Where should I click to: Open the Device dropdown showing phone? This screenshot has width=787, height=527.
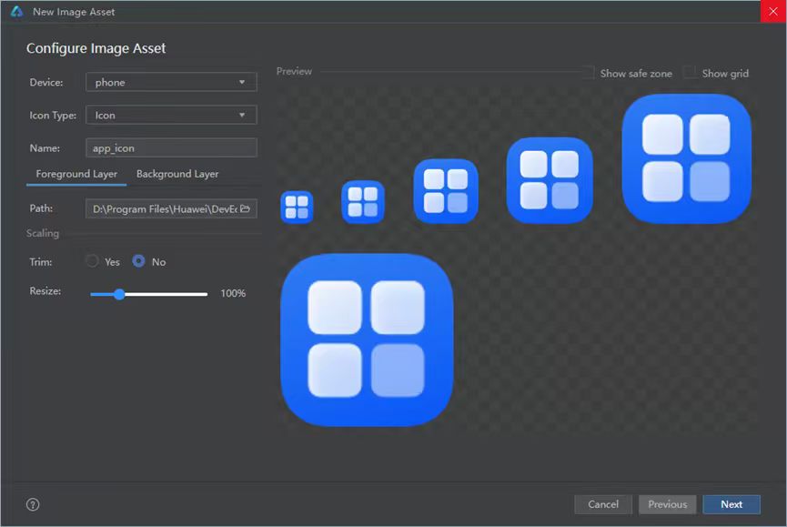point(171,83)
